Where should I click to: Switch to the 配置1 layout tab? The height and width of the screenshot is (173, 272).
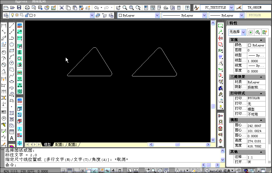coord(60,144)
